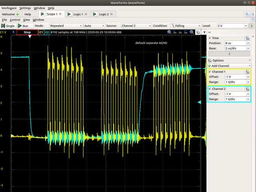The image size is (256, 192).
Task: Open the Auto trigger dropdown
Action: pyautogui.click(x=94, y=26)
